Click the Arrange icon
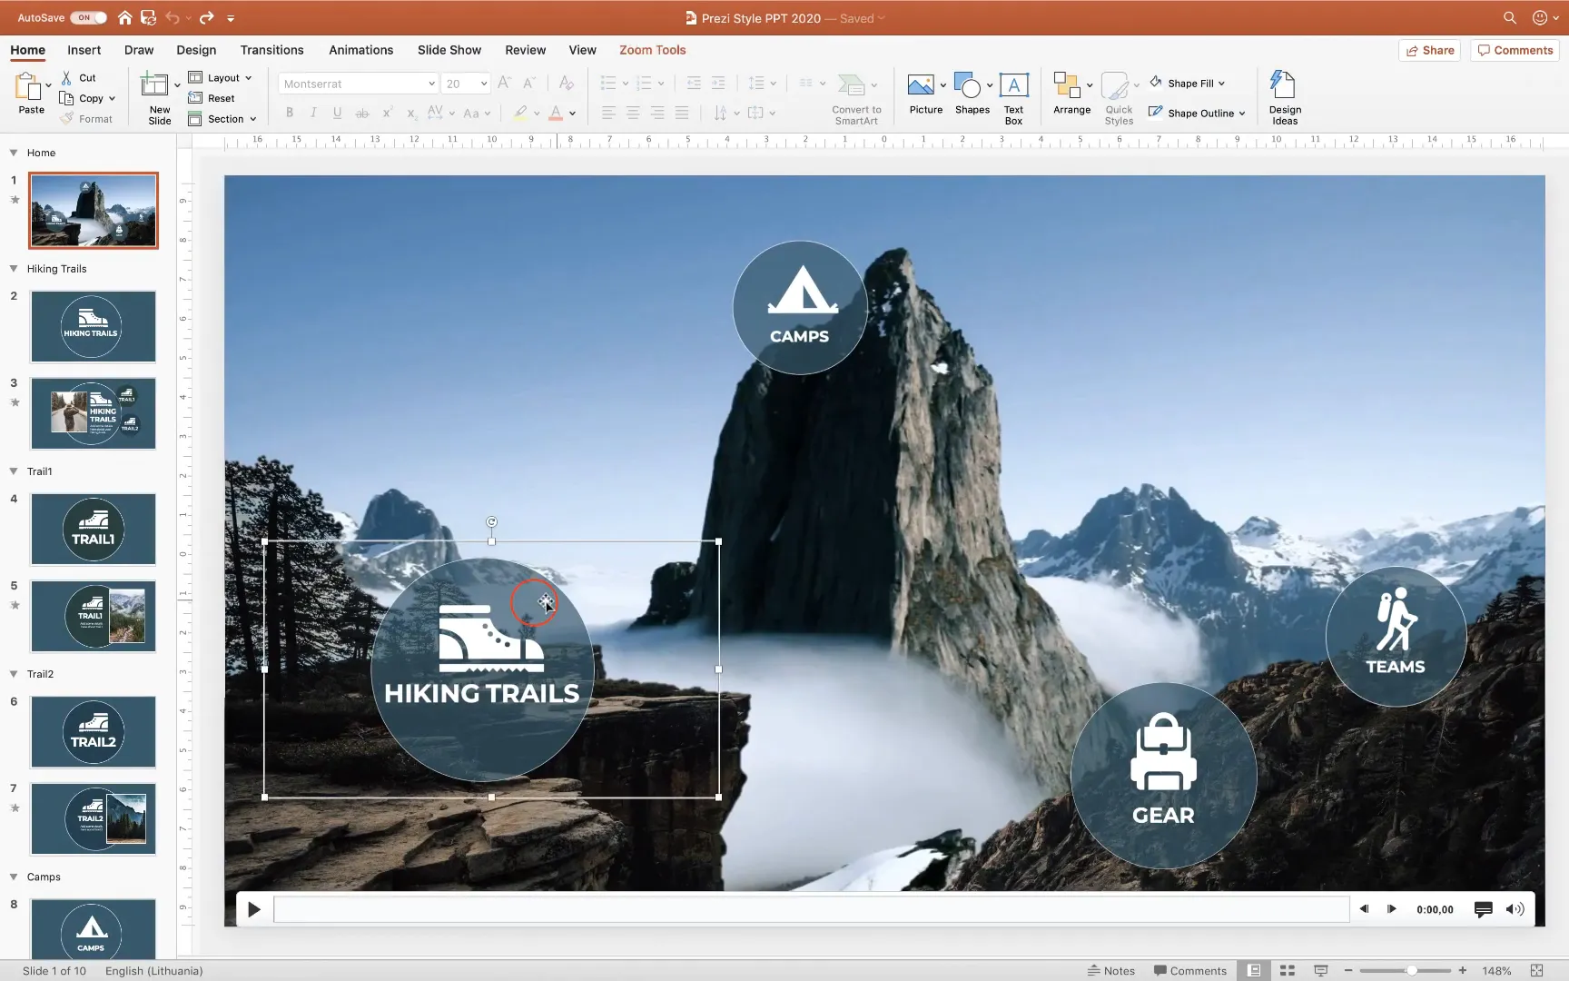 tap(1066, 85)
